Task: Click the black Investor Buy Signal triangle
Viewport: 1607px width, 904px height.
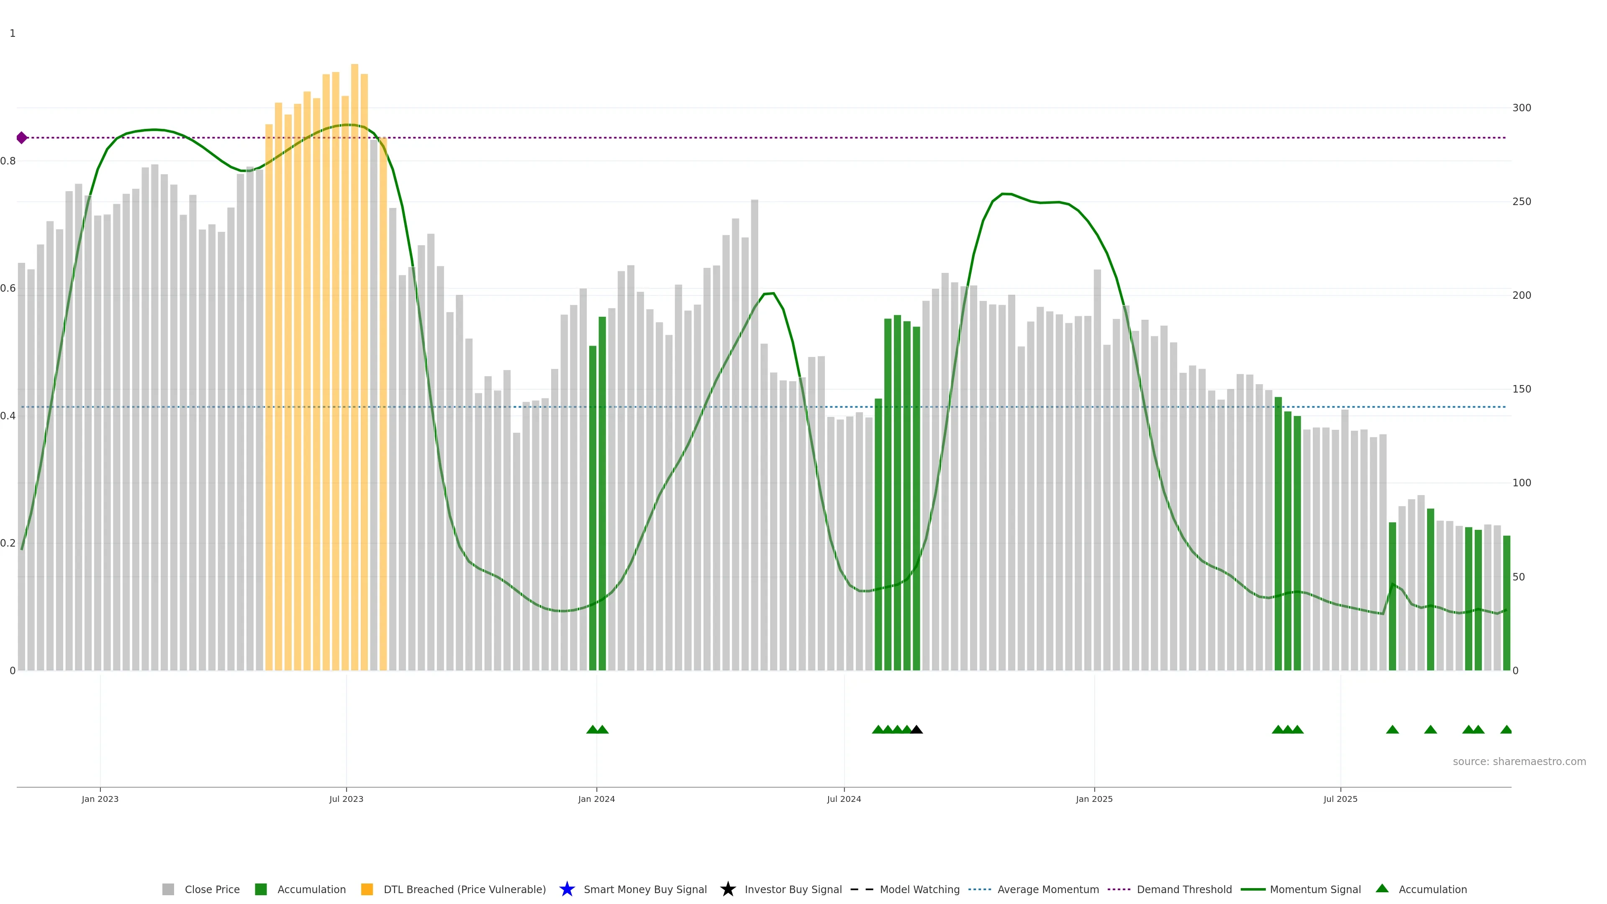Action: click(x=916, y=729)
